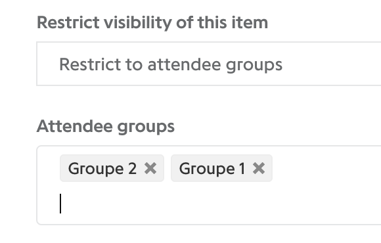Delete Groupe 1 using the cross icon
Screen dimensions: 381x243
(x=259, y=168)
